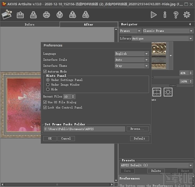Open the Classic Frame dropdown
The height and width of the screenshot is (187, 195).
click(168, 31)
